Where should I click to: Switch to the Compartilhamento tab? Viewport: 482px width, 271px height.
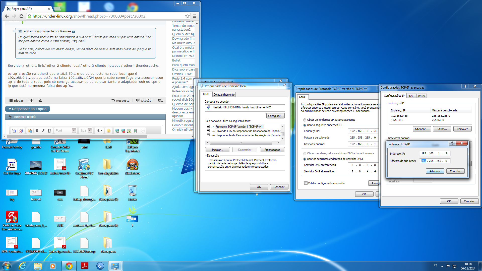[224, 95]
